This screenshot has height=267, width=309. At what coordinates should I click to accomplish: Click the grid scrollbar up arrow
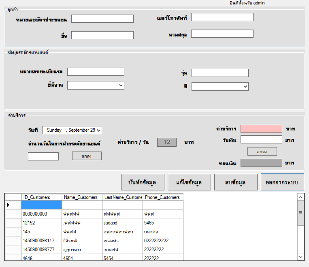pyautogui.click(x=300, y=197)
